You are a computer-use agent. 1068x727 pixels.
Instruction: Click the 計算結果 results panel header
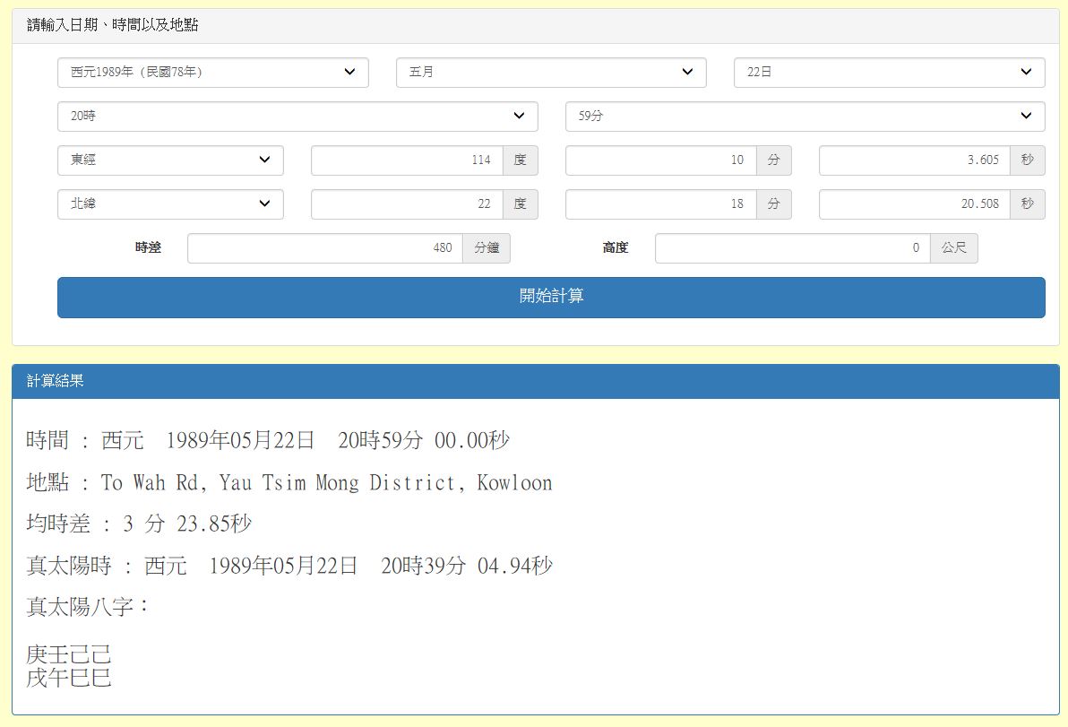point(535,382)
